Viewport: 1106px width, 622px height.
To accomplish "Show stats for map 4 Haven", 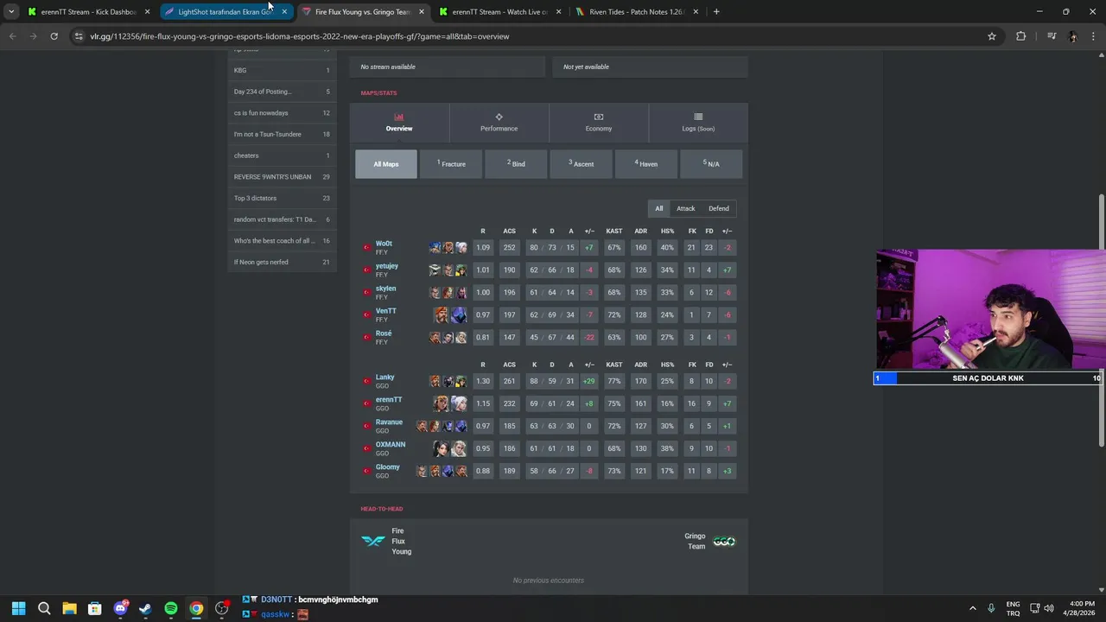I will pyautogui.click(x=646, y=164).
